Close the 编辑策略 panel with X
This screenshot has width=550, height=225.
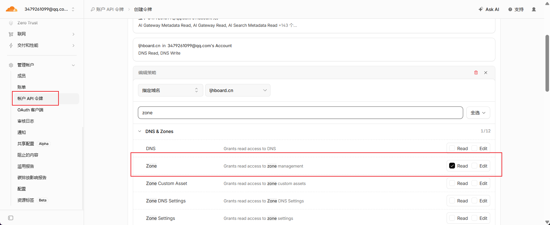point(486,73)
